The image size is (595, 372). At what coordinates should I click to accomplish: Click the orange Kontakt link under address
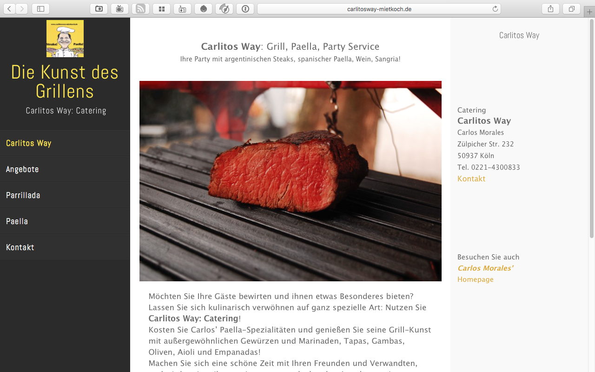[471, 179]
